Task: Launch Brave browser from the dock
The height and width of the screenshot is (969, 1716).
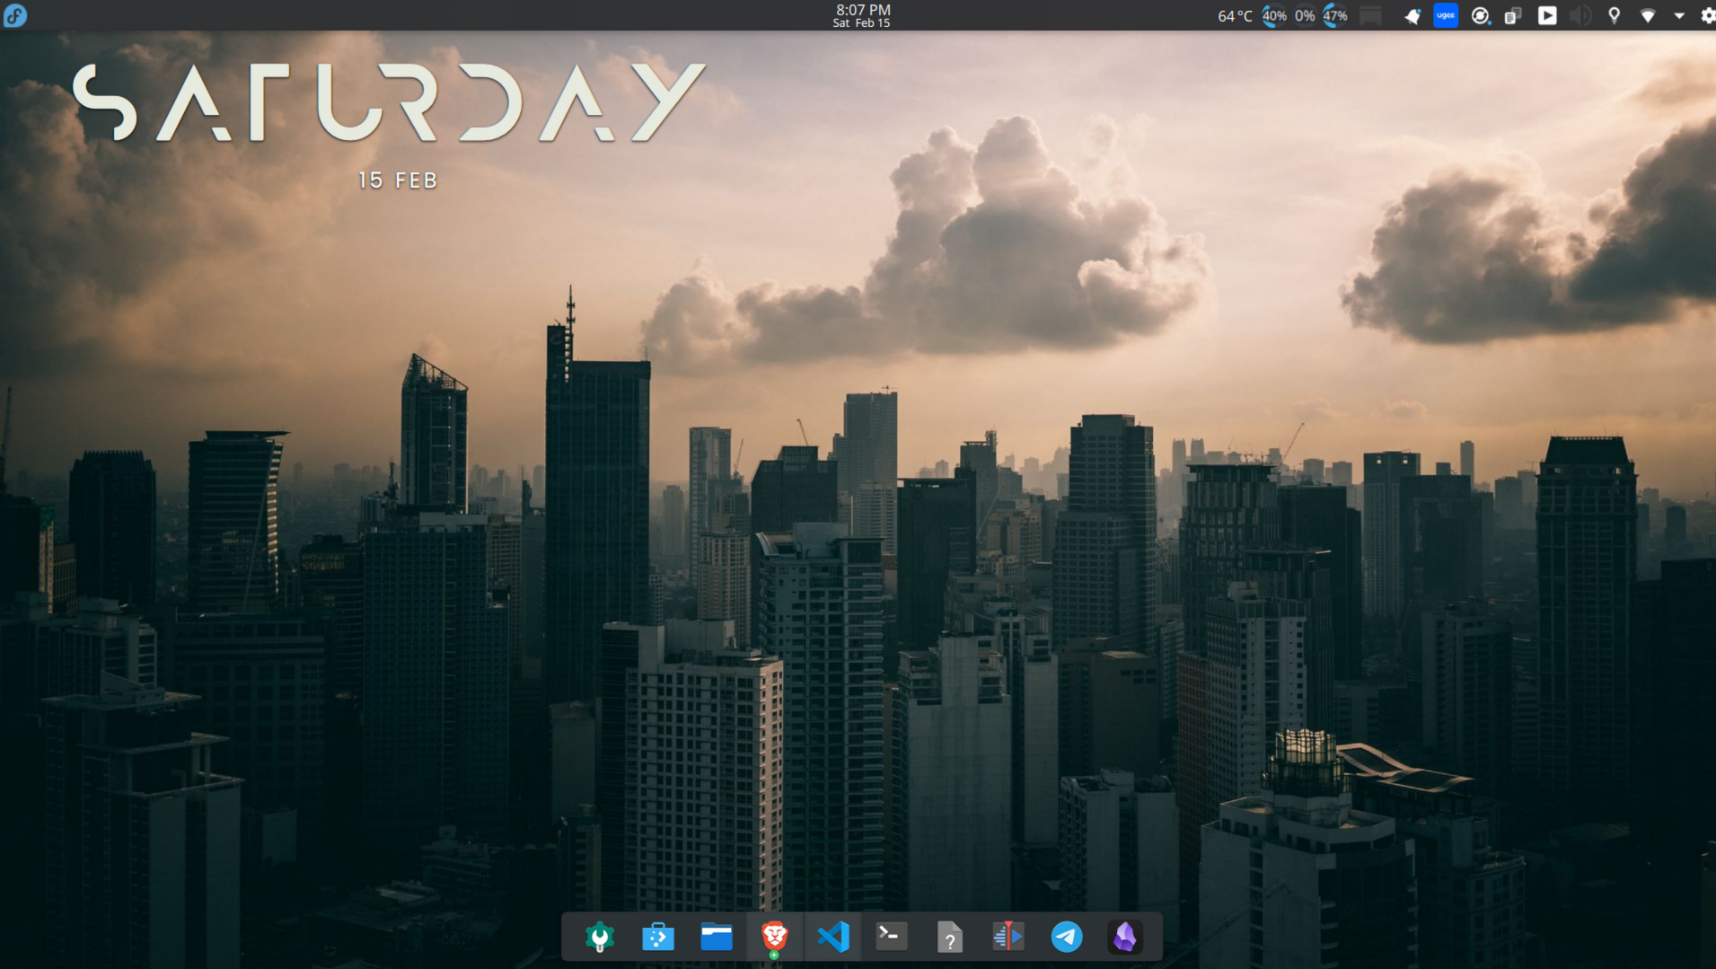Action: (774, 937)
